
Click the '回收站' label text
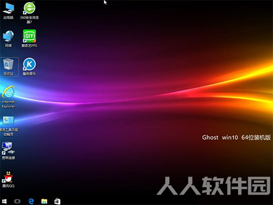[8, 74]
